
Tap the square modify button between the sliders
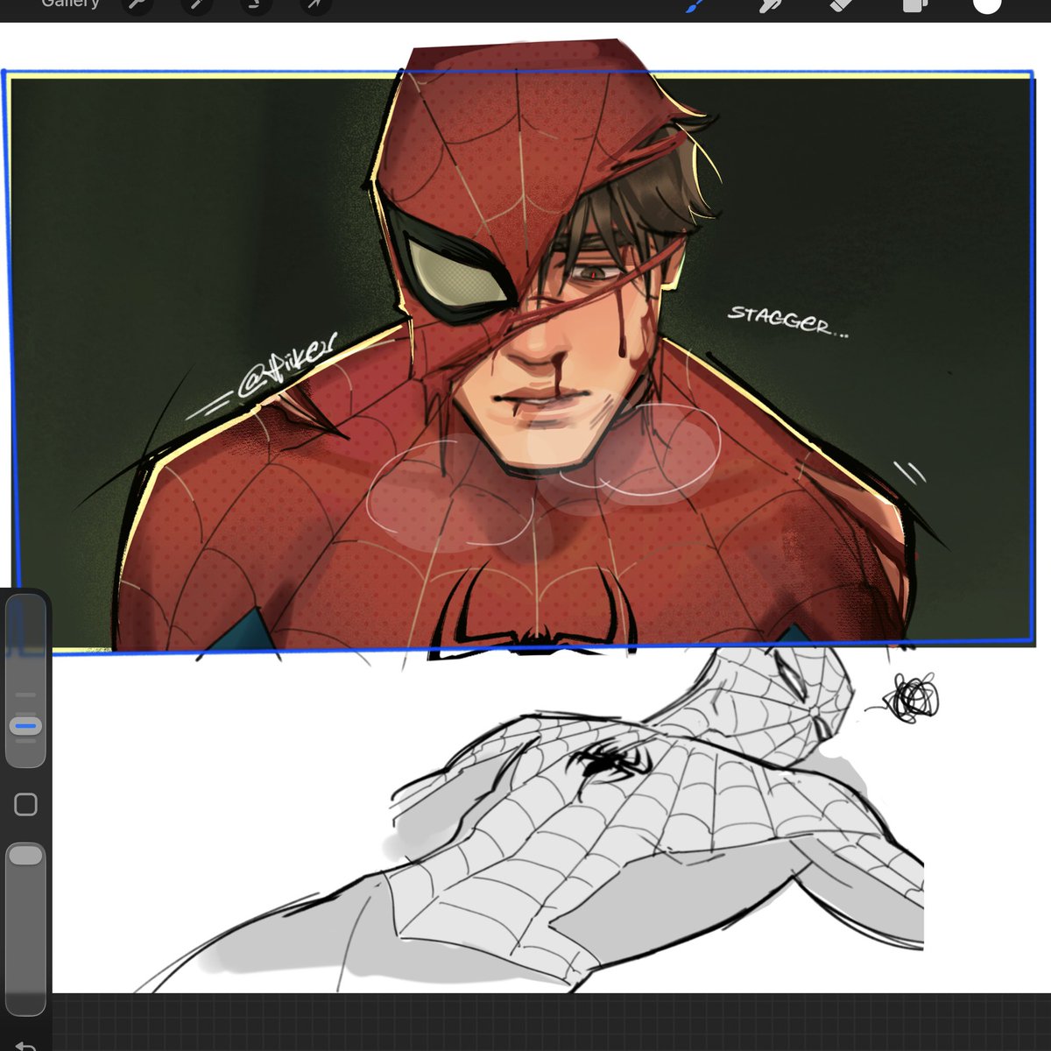pyautogui.click(x=26, y=804)
